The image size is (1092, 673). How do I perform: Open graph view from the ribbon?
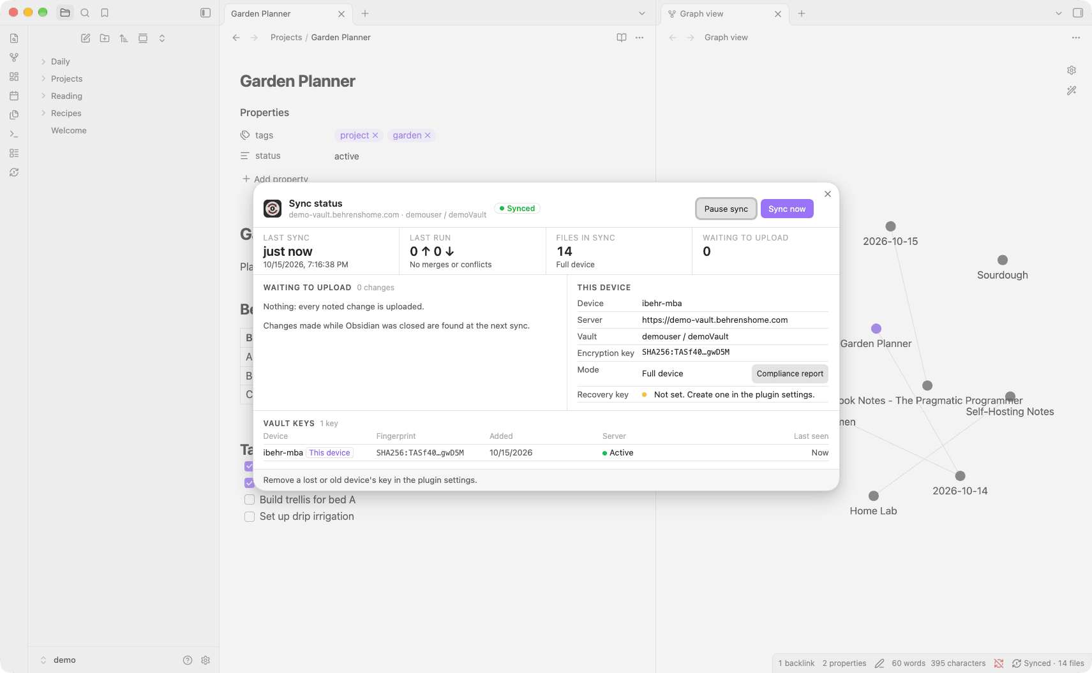click(14, 57)
